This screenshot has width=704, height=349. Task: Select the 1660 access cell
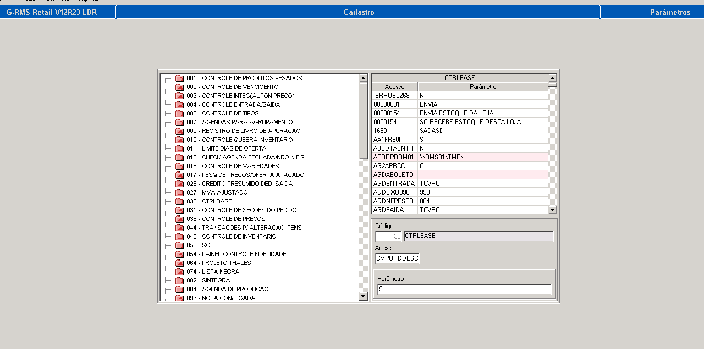tap(394, 131)
